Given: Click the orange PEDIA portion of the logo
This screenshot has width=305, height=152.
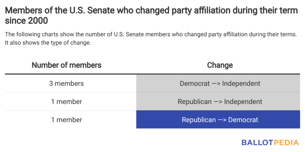Looking at the screenshot, I should coord(286,142).
